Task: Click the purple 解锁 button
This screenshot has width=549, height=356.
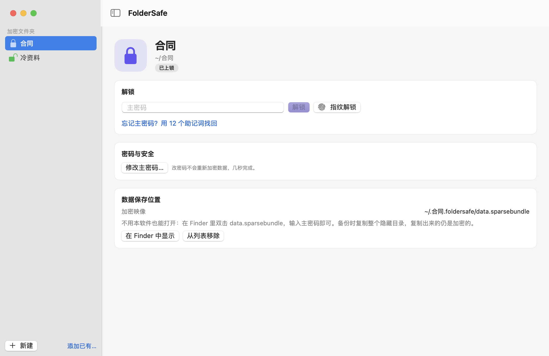Action: click(299, 107)
